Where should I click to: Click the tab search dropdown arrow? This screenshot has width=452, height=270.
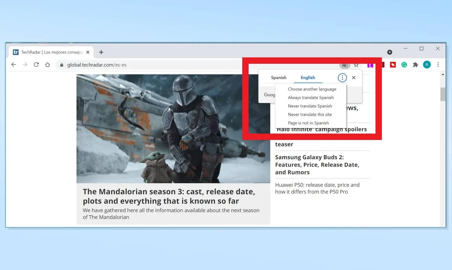pyautogui.click(x=390, y=52)
